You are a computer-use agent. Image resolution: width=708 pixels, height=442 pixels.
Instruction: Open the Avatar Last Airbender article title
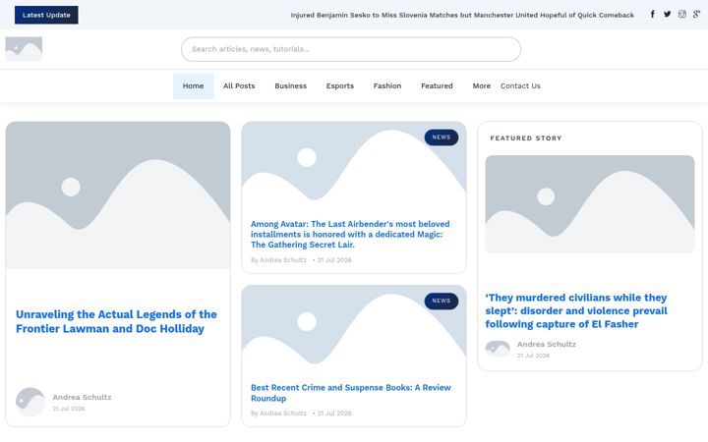(350, 234)
